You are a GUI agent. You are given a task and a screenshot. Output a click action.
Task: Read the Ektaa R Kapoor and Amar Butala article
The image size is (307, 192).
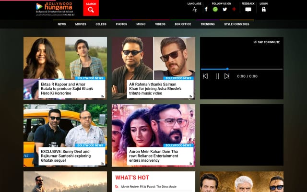point(67,89)
